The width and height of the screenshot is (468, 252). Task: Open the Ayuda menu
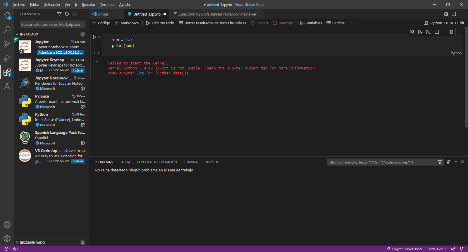coord(124,4)
